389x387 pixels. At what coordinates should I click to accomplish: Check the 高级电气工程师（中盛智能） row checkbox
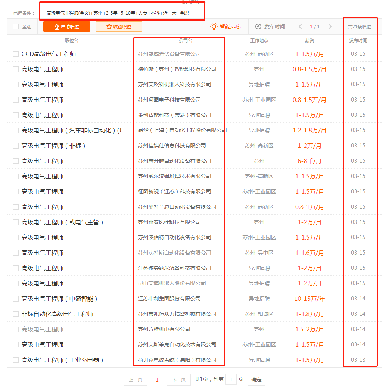pyautogui.click(x=16, y=299)
